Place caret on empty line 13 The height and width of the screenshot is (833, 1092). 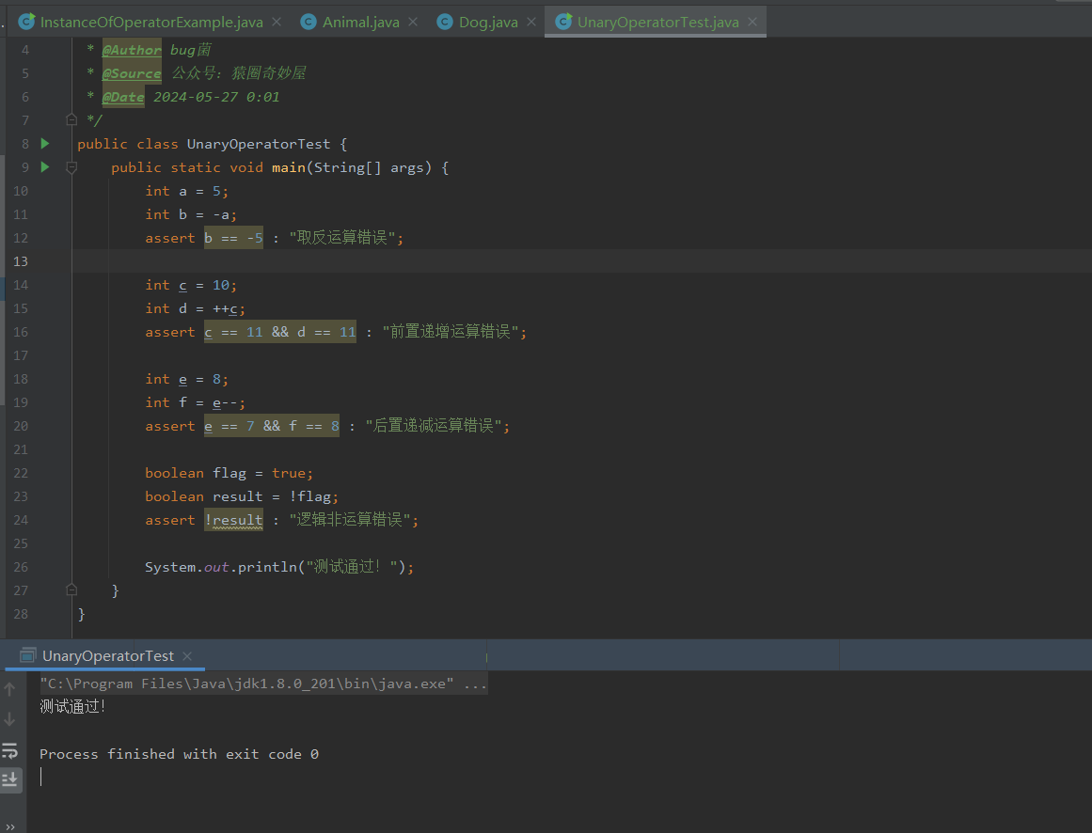[x=581, y=261]
